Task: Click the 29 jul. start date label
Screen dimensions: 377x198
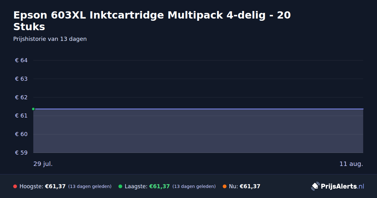Action: pos(43,164)
